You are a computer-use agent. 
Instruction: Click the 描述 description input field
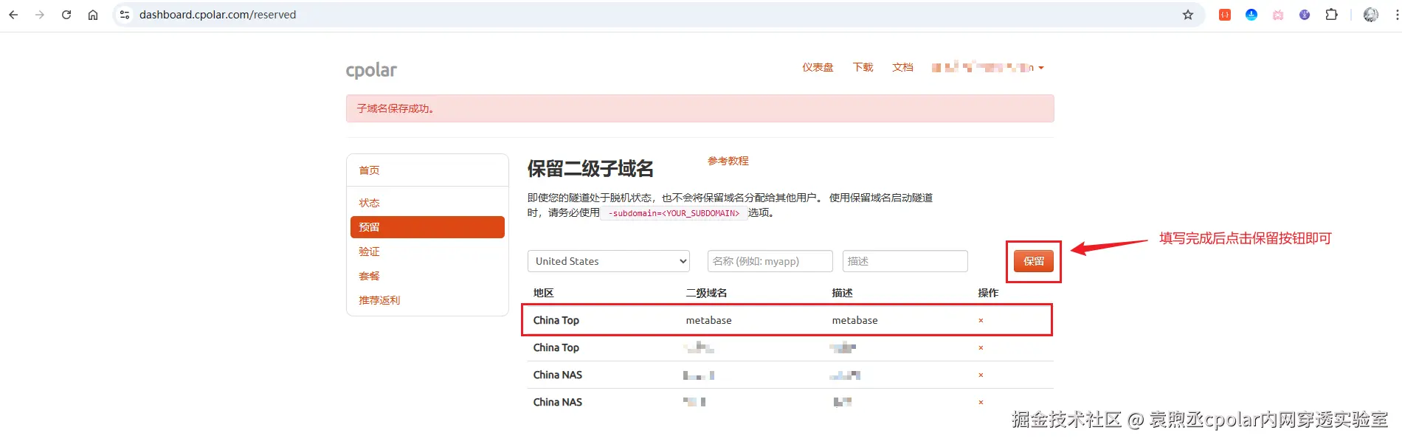pyautogui.click(x=905, y=261)
